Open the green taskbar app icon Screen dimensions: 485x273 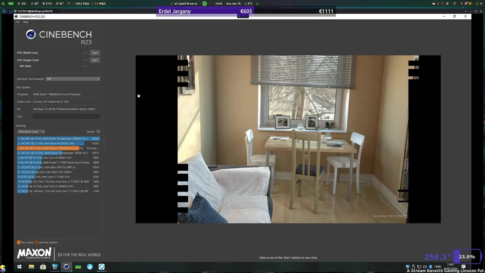coord(78,267)
